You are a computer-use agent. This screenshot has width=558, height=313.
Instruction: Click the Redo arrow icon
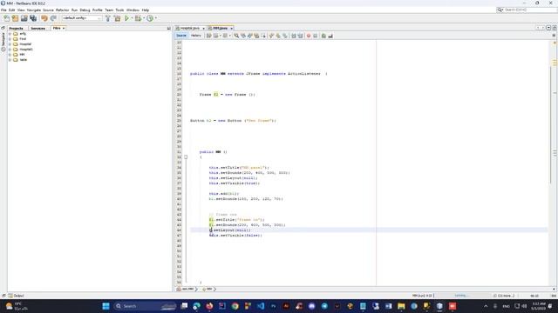pyautogui.click(x=53, y=18)
